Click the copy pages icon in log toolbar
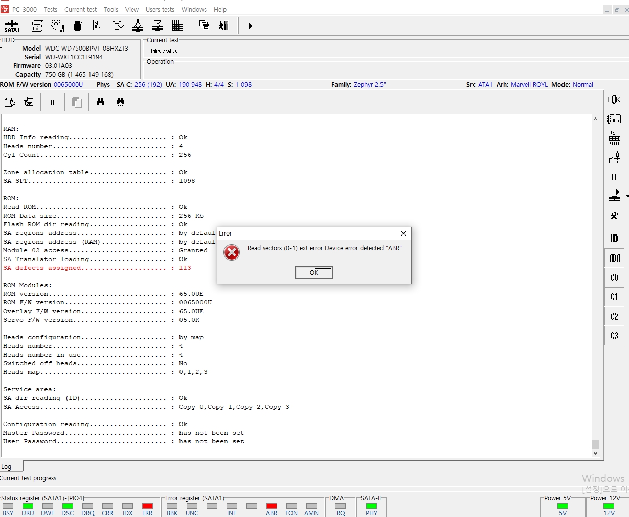The image size is (629, 517). (77, 102)
